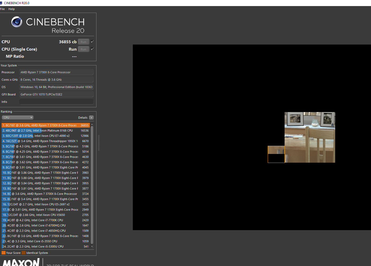Open the CPU ranking type dropdown

pos(18,118)
